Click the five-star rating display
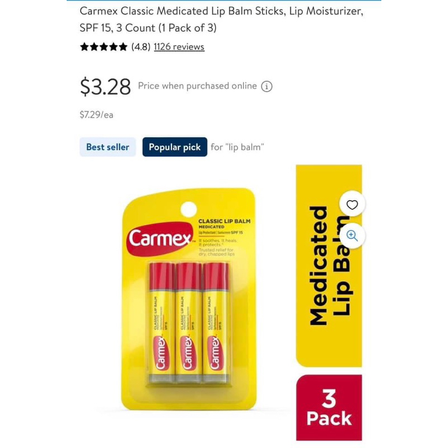The height and width of the screenshot is (448, 448). [x=104, y=46]
